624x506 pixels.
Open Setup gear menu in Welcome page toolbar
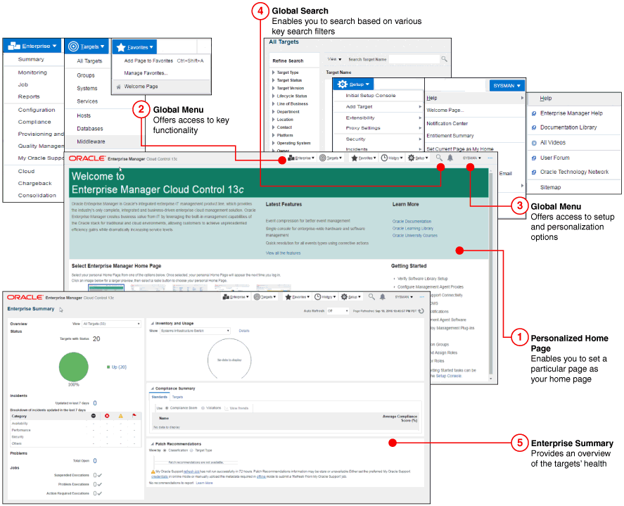coord(418,158)
